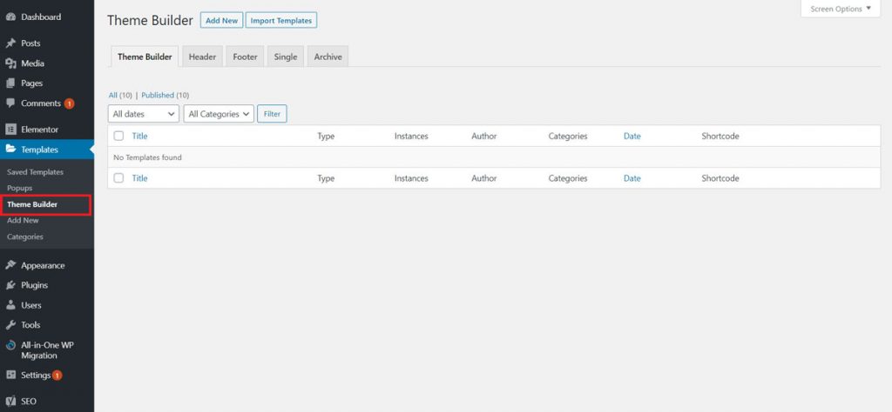
Task: Click the Plugins plug icon
Action: 10,285
